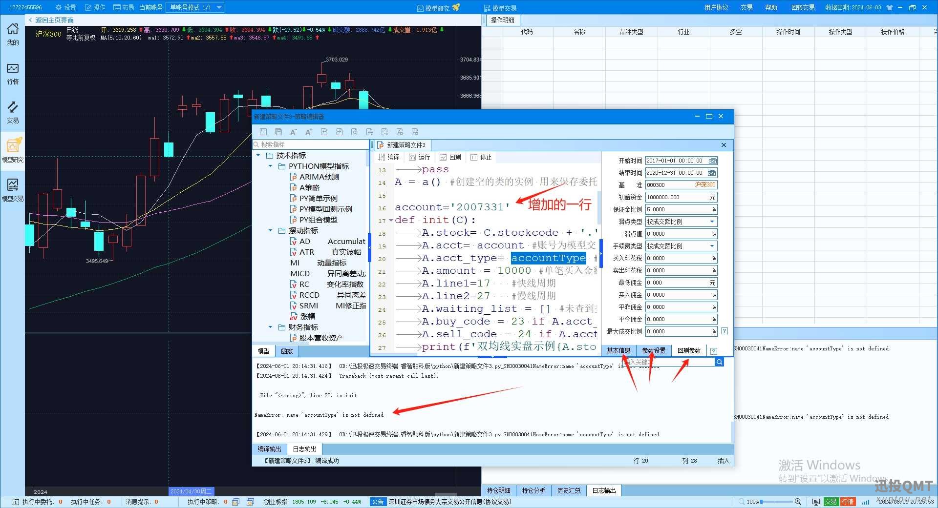Switch to 函数 tab in indicator panel
Screen dimensions: 938x508
coord(287,351)
